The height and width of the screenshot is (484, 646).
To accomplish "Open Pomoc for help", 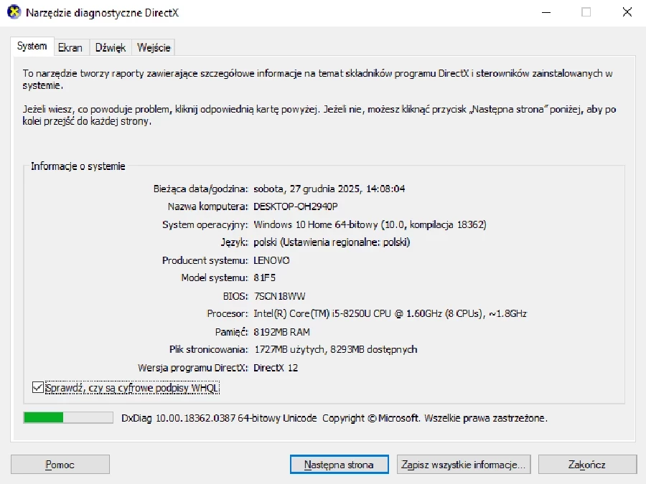I will pos(60,464).
